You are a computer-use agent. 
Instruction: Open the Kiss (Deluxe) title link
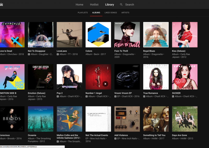[179, 51]
